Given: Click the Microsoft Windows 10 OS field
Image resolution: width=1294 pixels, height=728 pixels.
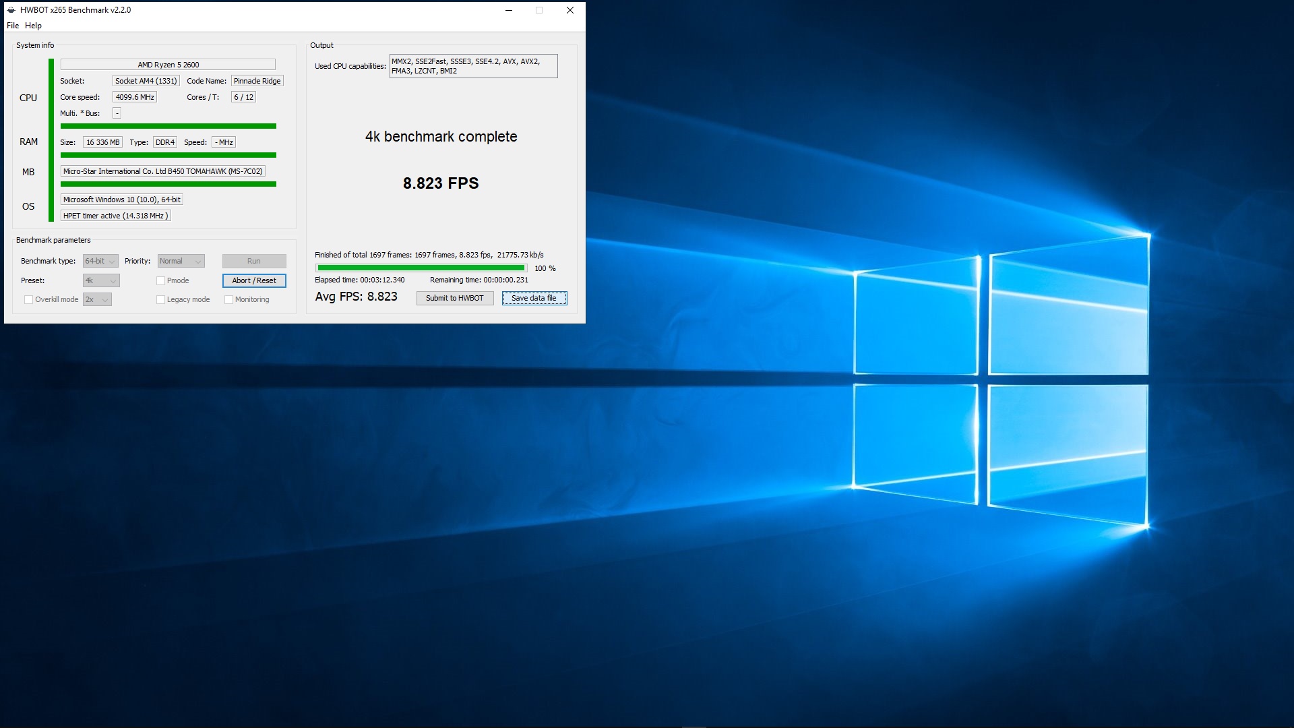Looking at the screenshot, I should [x=122, y=200].
